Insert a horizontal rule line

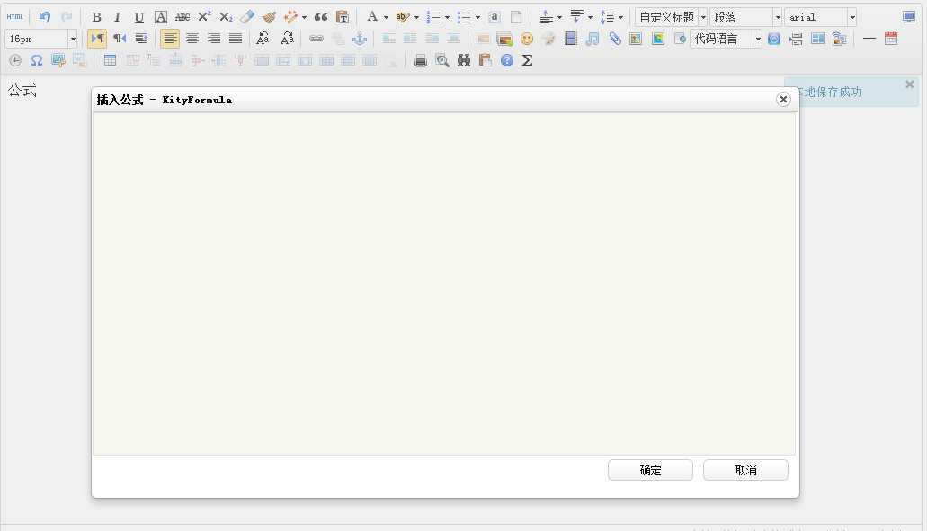869,39
